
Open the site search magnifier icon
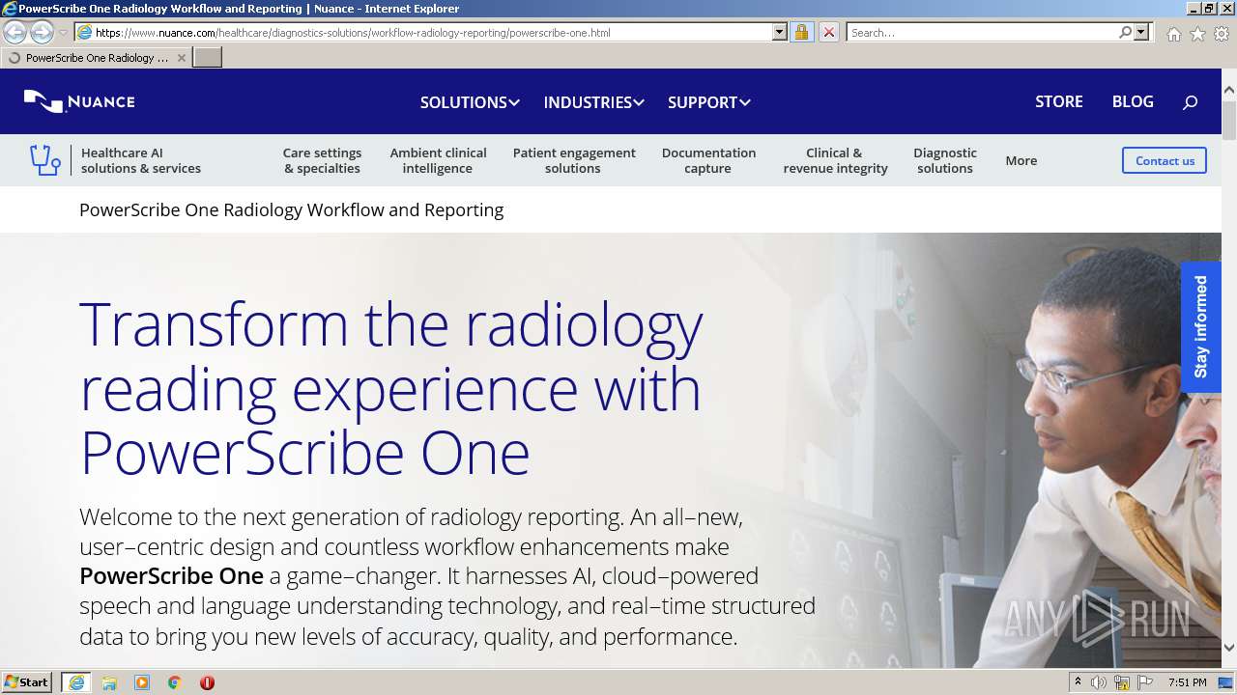tap(1190, 101)
